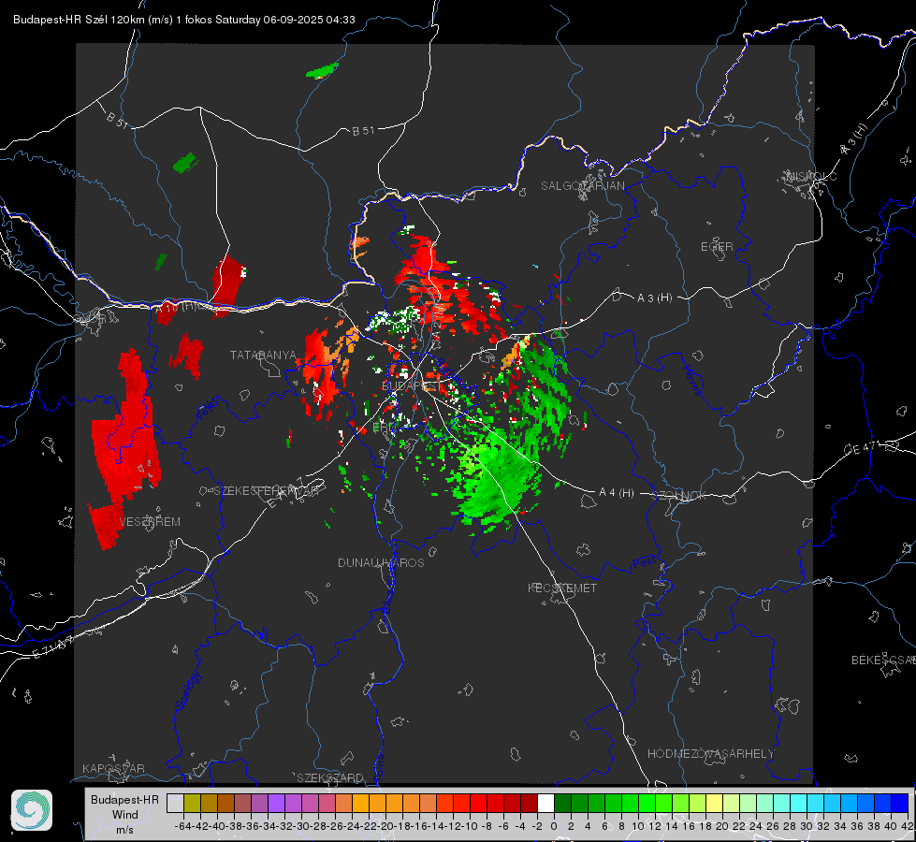
Task: Click the bright red swatch between -10 and -8
Action: [x=478, y=804]
